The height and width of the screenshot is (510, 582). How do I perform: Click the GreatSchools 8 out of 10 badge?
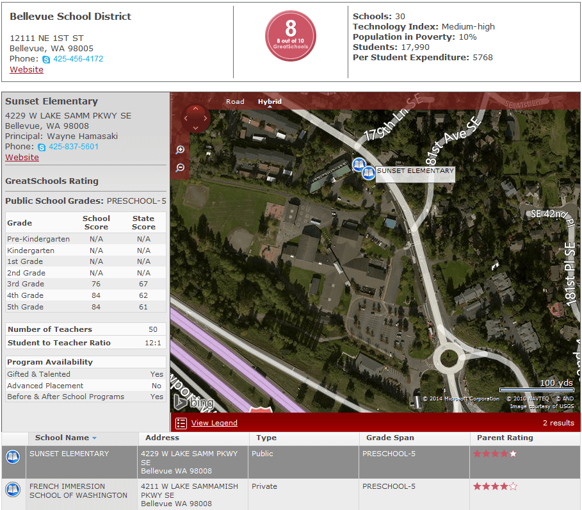[x=291, y=36]
